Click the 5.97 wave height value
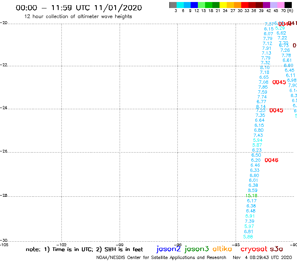This screenshot has width=297, height=261. (249, 226)
